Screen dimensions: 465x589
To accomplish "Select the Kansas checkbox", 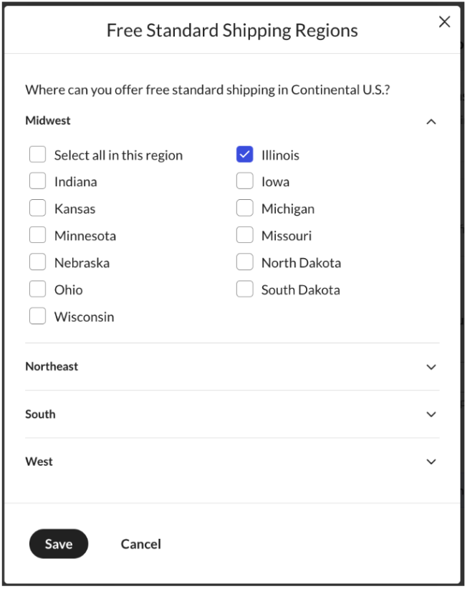I will [x=38, y=209].
